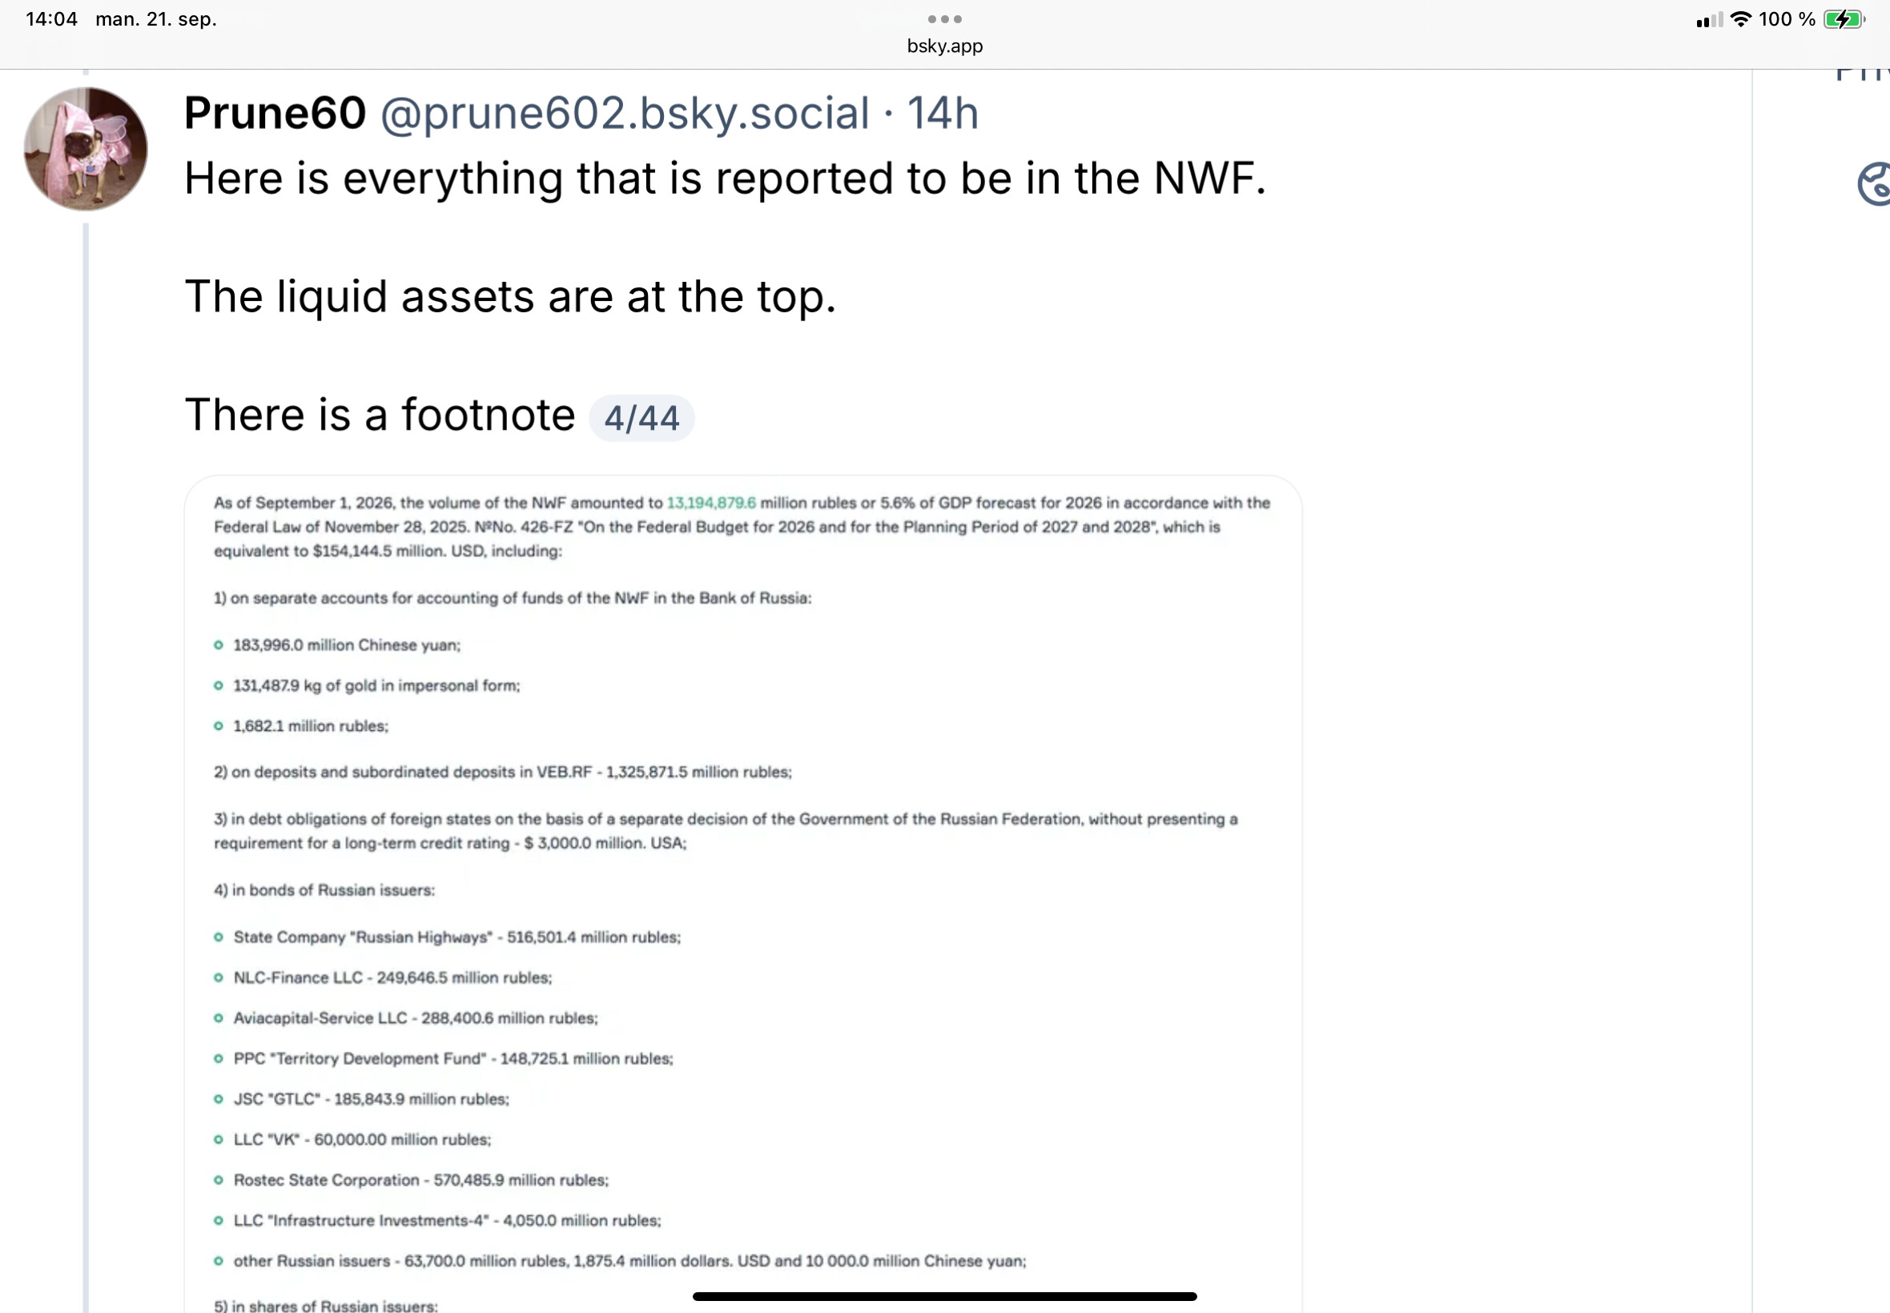
Task: Open the three-dot multitasking menu at the top
Action: [944, 19]
